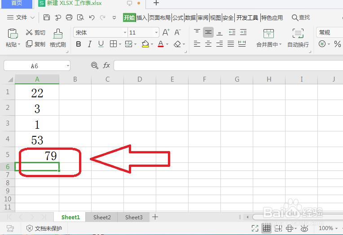Increase indent icon
This screenshot has height=235, width=343.
click(x=243, y=32)
